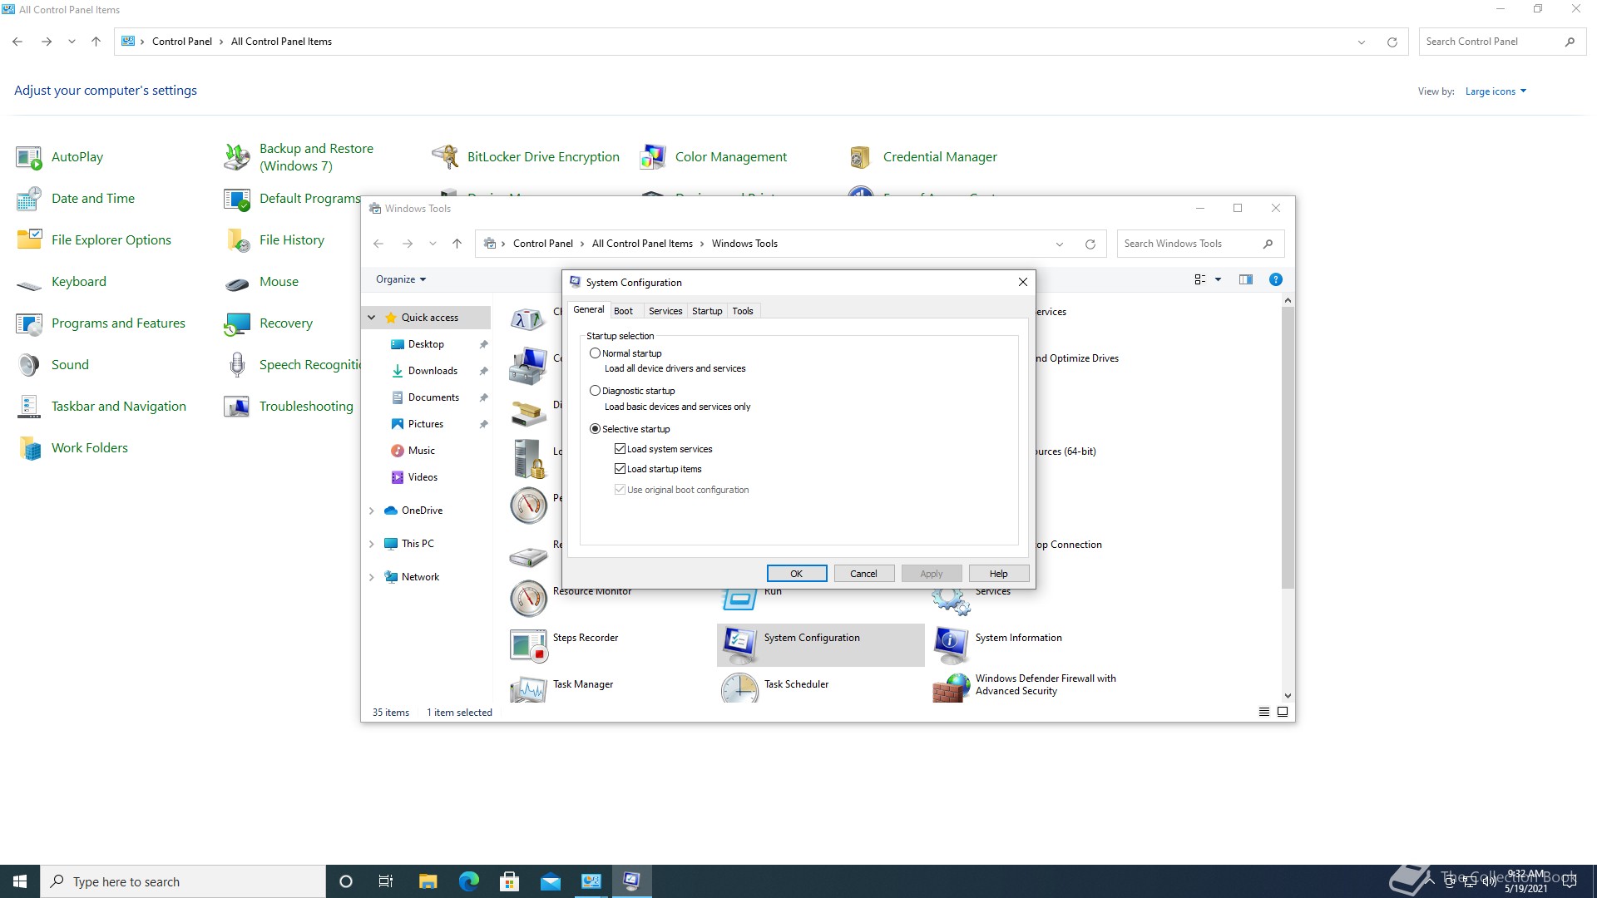Viewport: 1597px width, 898px height.
Task: Toggle preview pane in Windows Tools
Action: [x=1245, y=279]
